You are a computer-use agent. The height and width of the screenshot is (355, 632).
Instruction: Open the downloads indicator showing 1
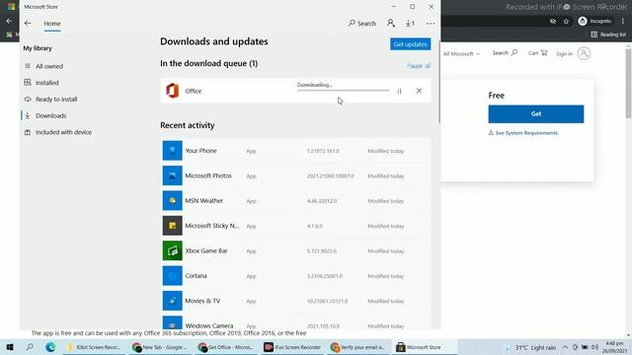tap(411, 24)
